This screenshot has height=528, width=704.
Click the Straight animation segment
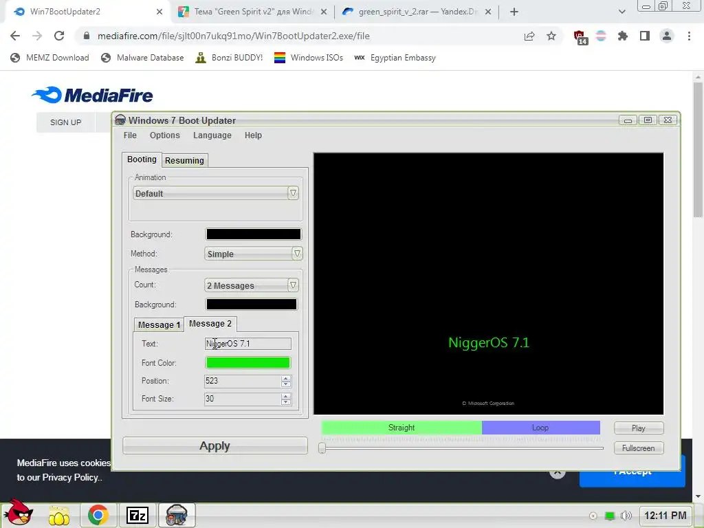[401, 428]
